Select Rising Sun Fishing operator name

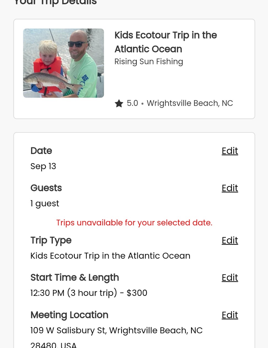149,61
